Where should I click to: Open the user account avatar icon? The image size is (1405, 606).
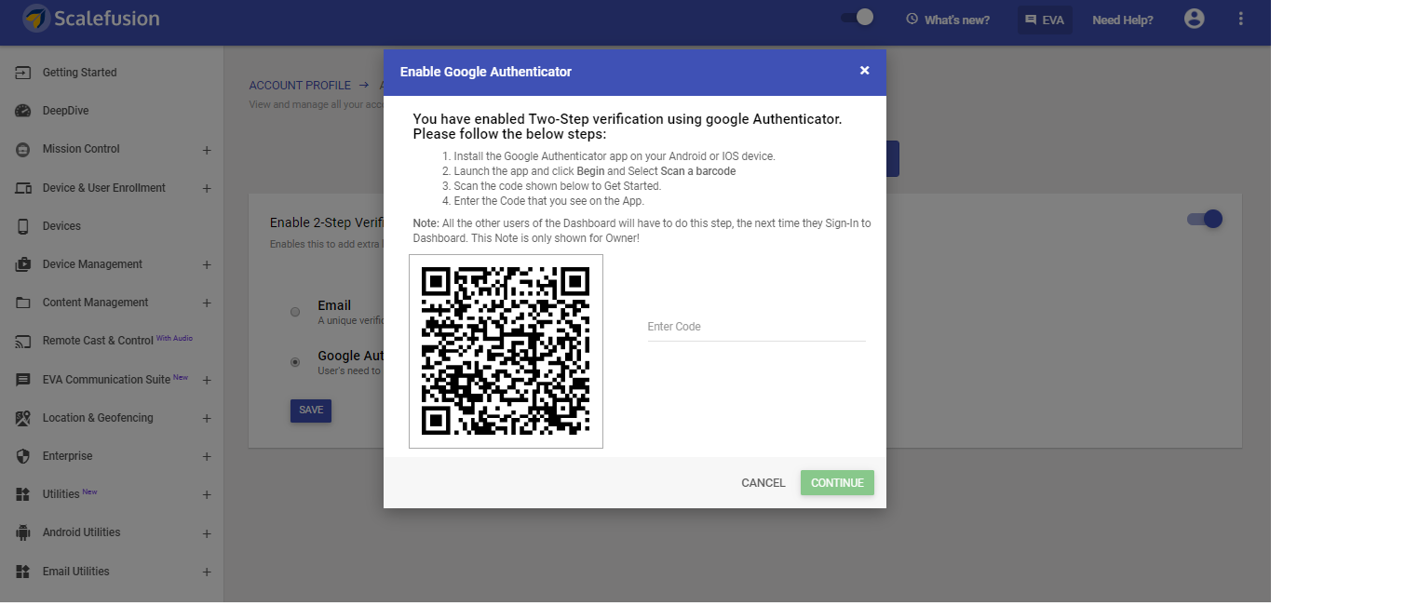(1195, 19)
